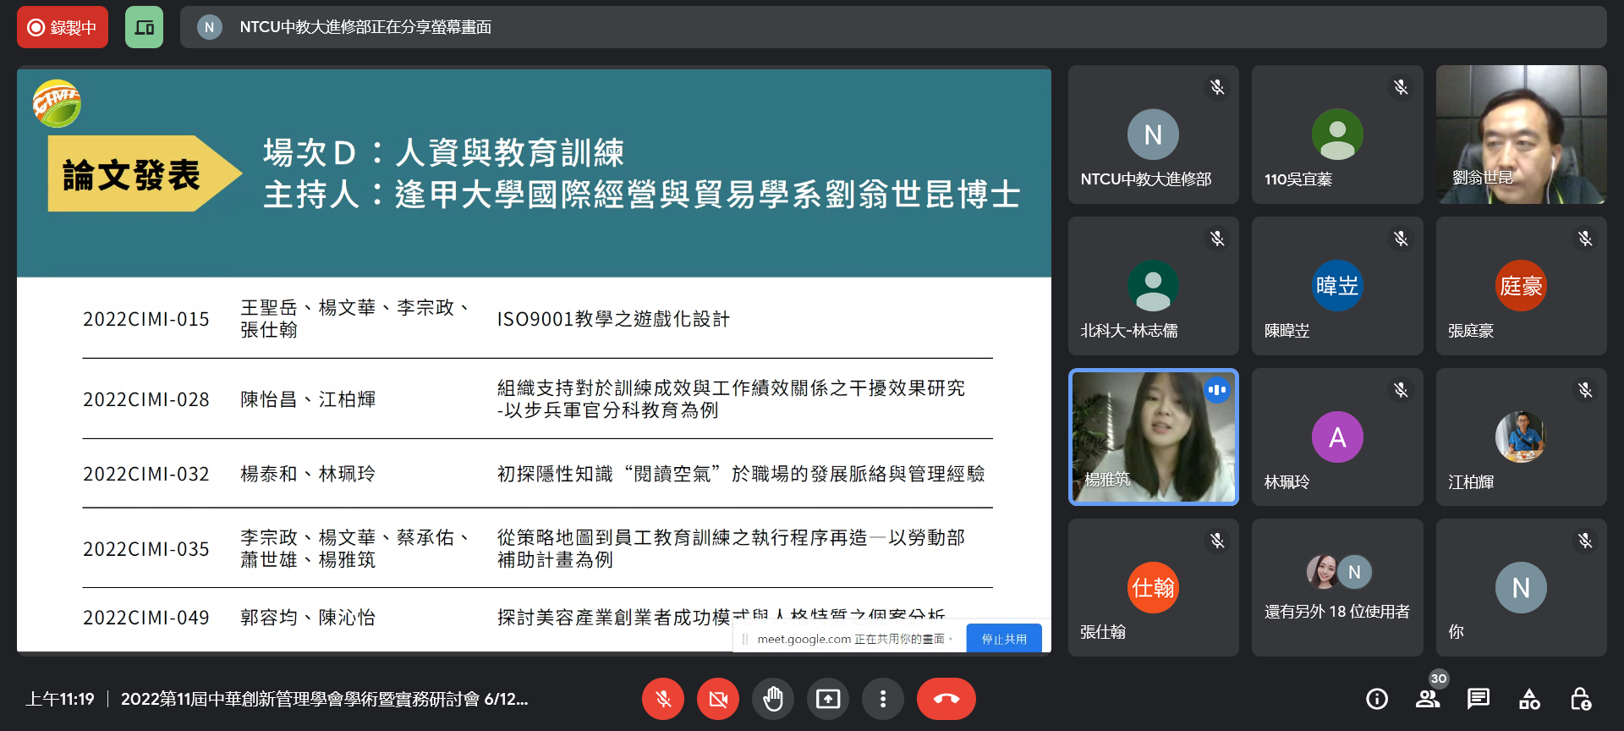Show the participants list with 30 badge
This screenshot has height=731, width=1624.
tap(1428, 699)
